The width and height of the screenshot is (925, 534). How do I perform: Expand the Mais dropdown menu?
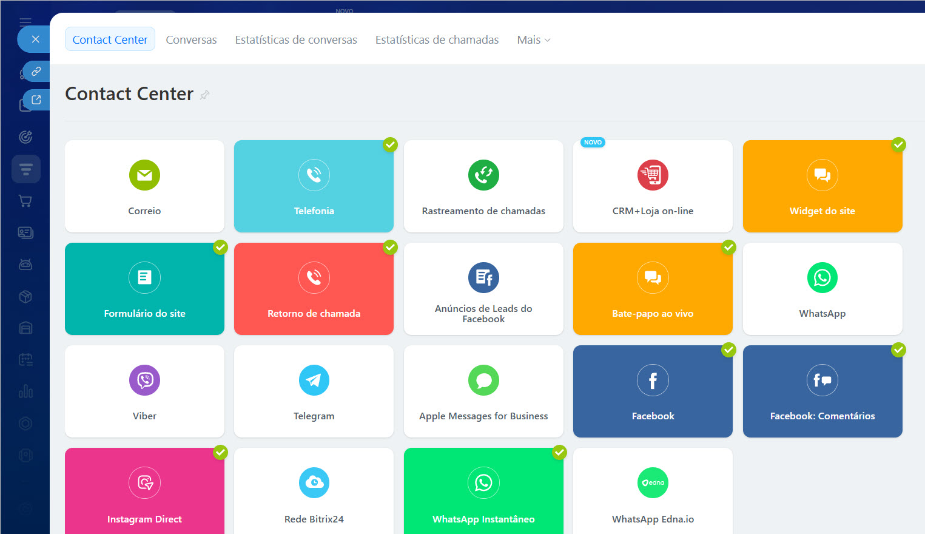(x=533, y=40)
